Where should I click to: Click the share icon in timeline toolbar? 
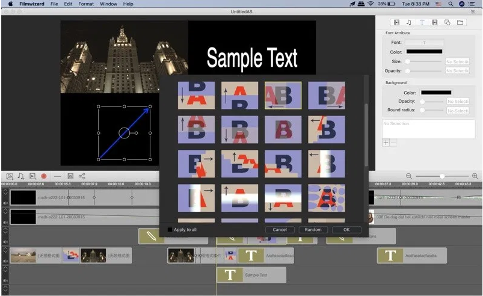pyautogui.click(x=82, y=176)
